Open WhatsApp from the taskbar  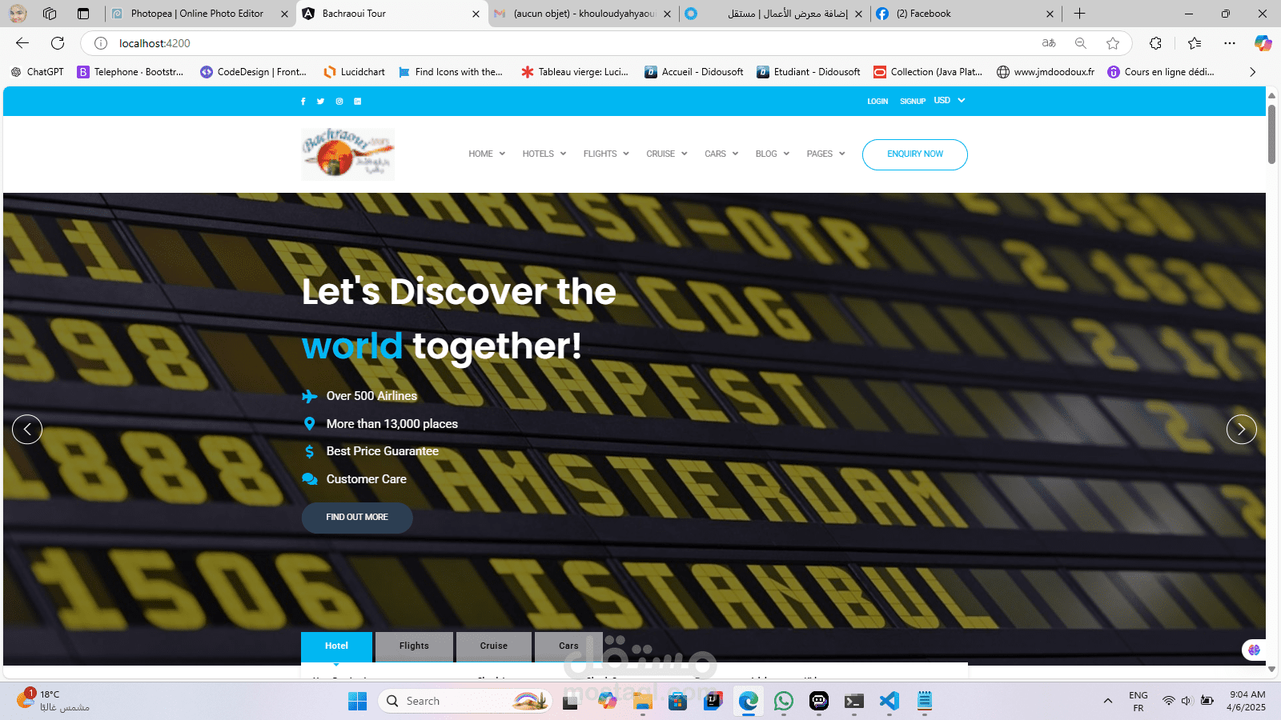coord(784,702)
